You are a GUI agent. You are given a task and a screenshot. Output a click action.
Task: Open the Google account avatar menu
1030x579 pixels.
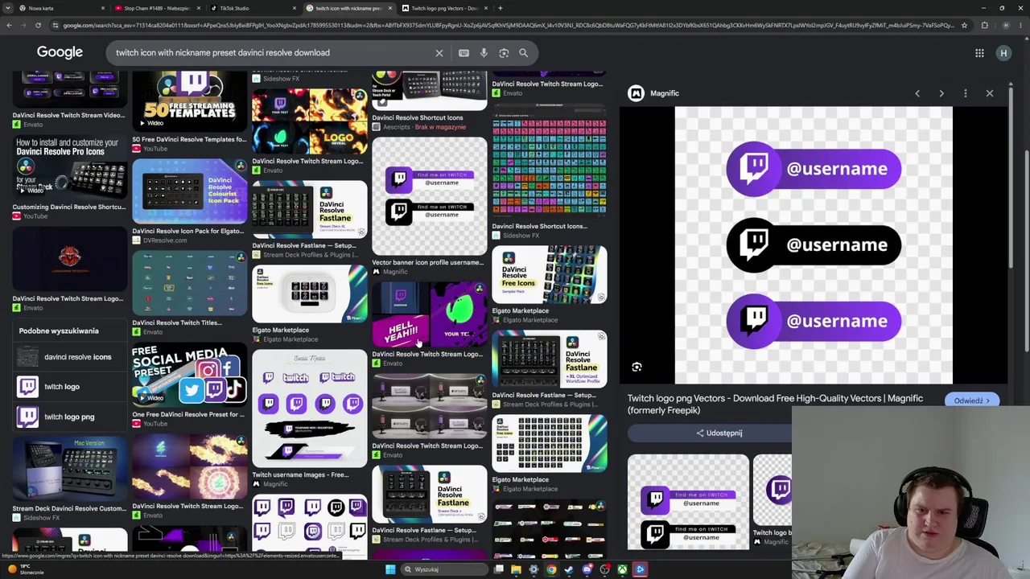(x=1003, y=53)
